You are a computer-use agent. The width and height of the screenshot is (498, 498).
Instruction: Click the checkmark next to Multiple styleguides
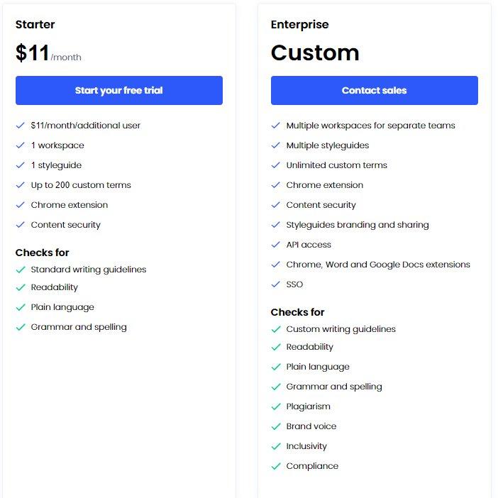click(276, 145)
